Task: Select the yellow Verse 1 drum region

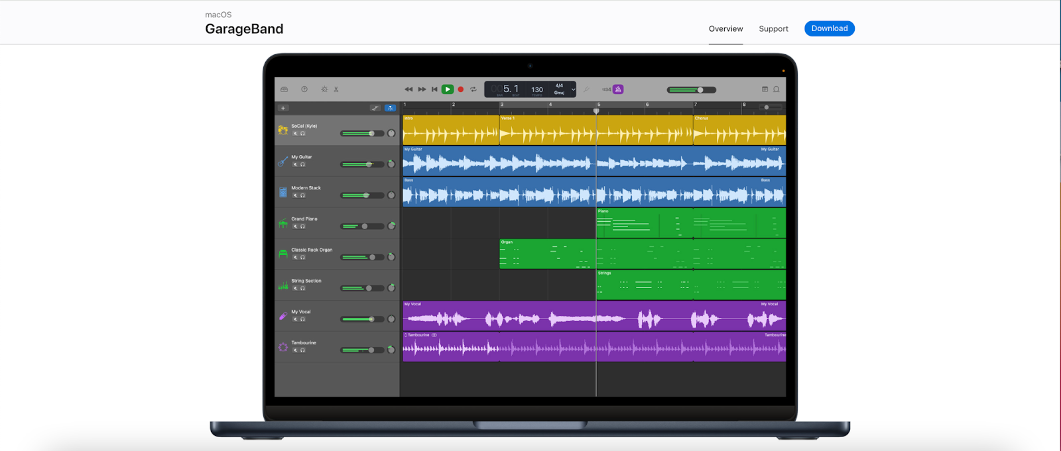Action: pos(596,130)
